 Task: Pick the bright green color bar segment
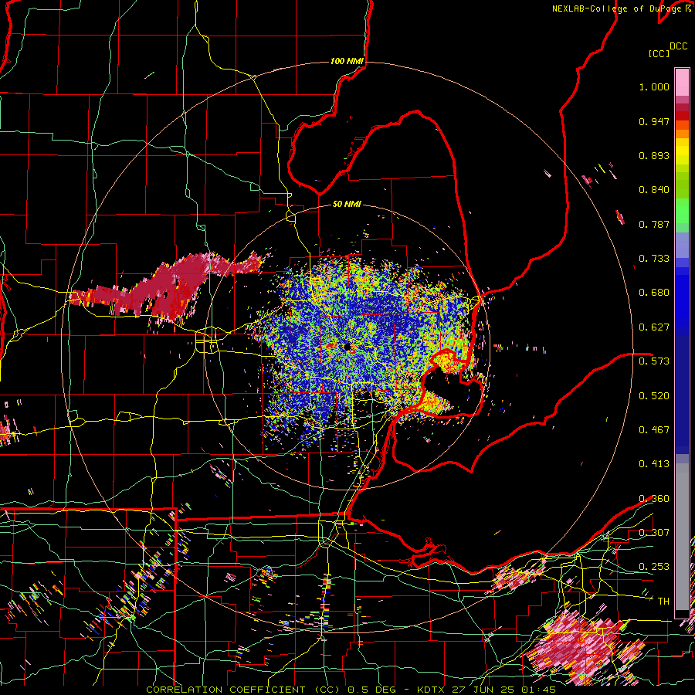[682, 211]
